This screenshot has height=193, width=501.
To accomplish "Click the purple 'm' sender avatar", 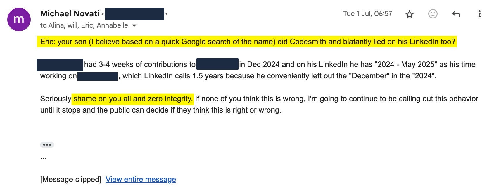I will 19,19.
